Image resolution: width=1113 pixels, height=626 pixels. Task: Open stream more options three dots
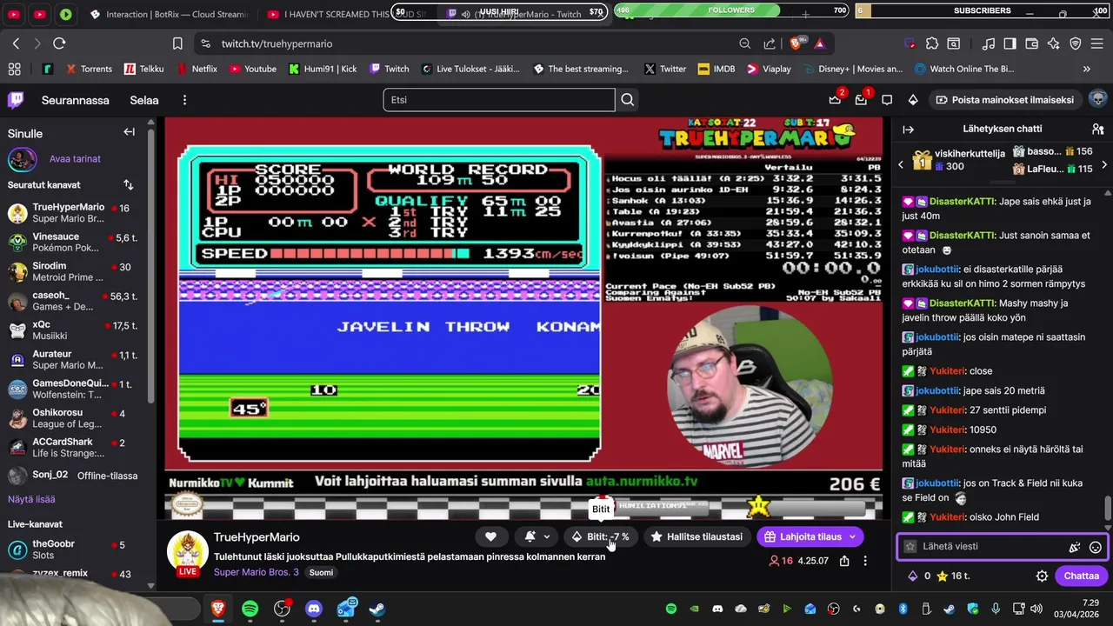click(x=865, y=561)
